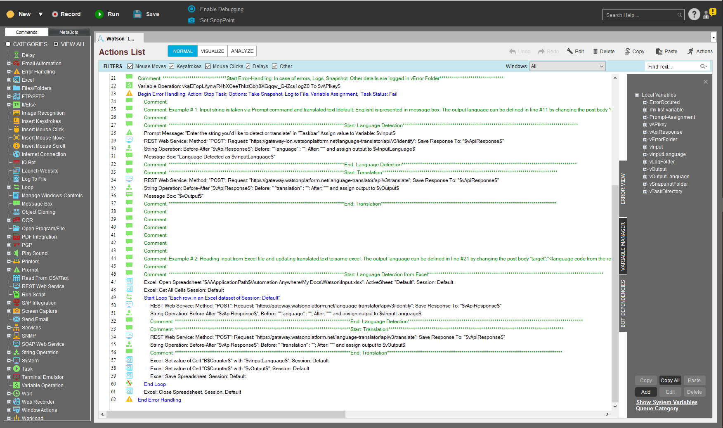The width and height of the screenshot is (723, 428).
Task: Switch to the VISUALIZE view tab
Action: [212, 51]
